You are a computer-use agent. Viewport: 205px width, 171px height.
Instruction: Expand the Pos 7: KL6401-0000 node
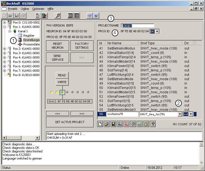coord(5,71)
